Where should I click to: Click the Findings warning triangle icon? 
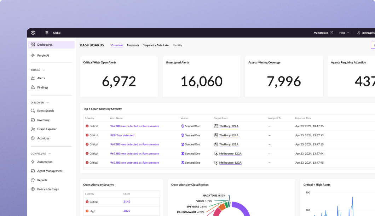point(33,87)
